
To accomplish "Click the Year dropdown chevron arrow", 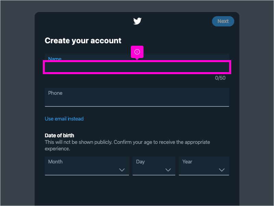I will [x=222, y=170].
